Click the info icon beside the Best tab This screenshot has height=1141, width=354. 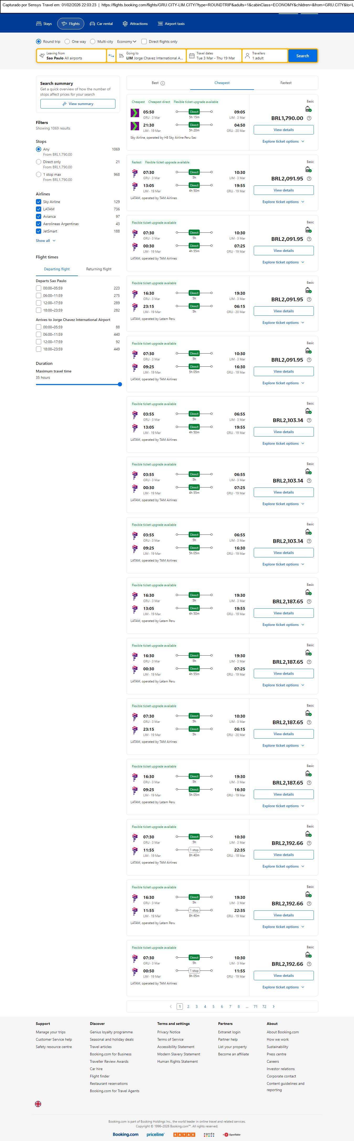click(163, 83)
